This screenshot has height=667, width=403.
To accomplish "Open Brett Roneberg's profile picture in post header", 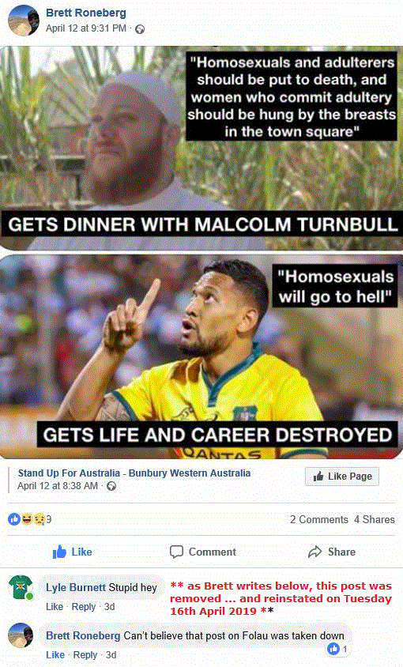I will (24, 21).
